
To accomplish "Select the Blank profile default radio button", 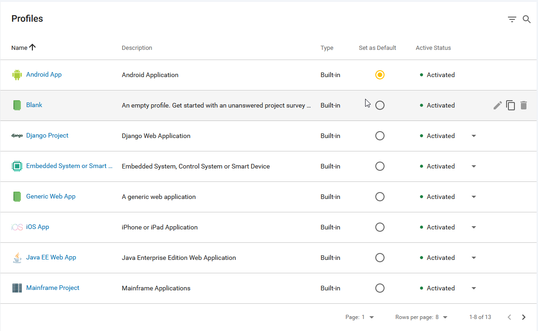I will [380, 105].
